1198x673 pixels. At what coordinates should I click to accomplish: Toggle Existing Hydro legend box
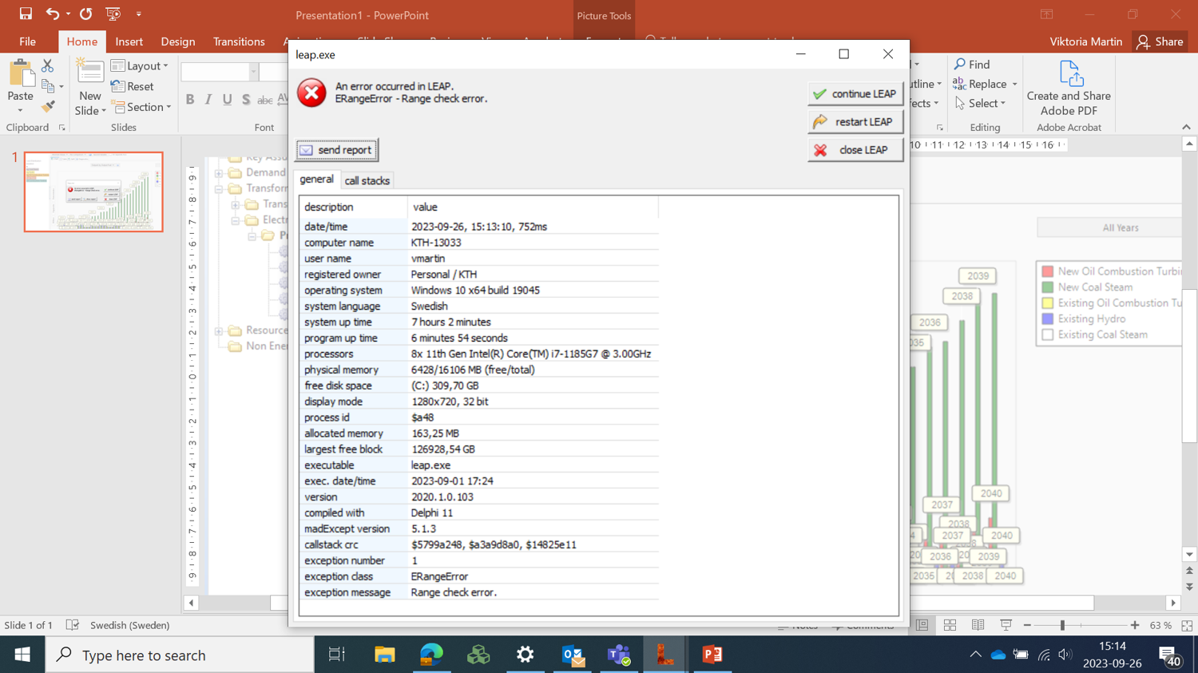point(1048,319)
